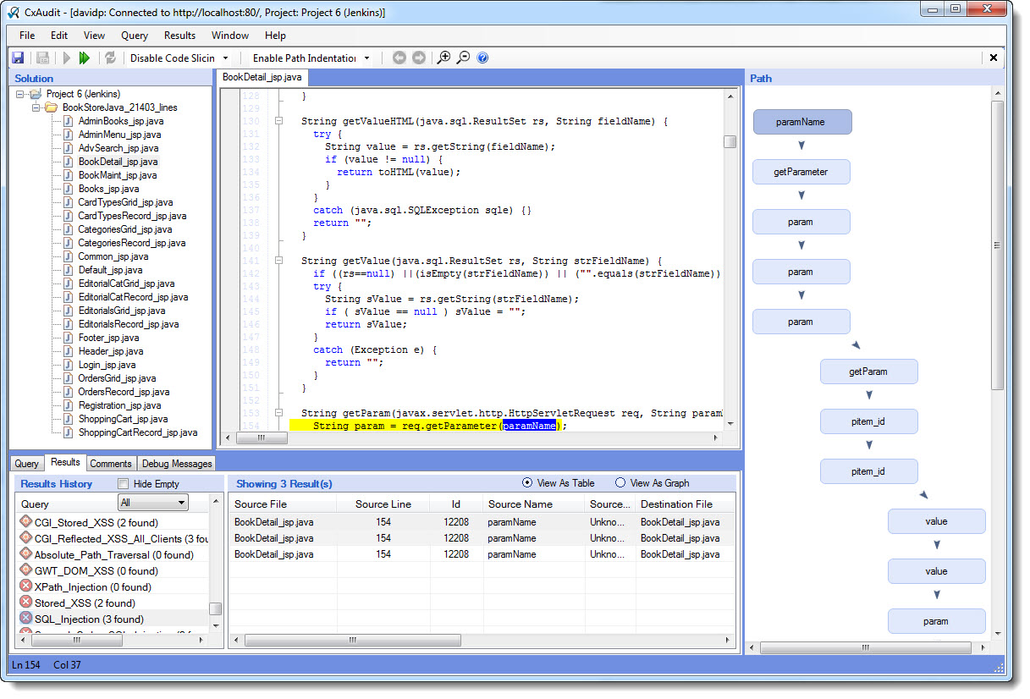Enable the Hide Empty checkbox
Viewport: 1030px width, 699px height.
[124, 484]
